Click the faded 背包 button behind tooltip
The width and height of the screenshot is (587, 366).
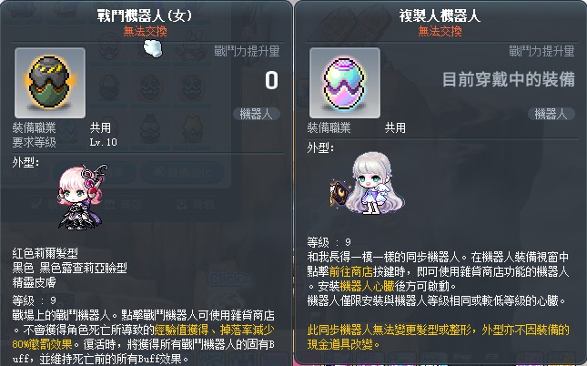coord(197,204)
